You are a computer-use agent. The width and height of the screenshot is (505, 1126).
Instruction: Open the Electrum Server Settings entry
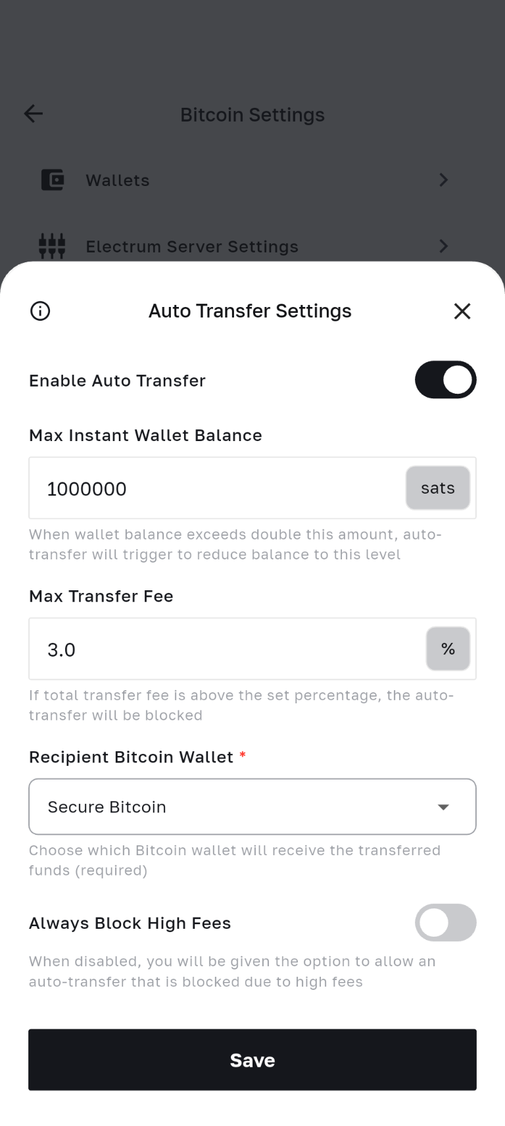(192, 246)
